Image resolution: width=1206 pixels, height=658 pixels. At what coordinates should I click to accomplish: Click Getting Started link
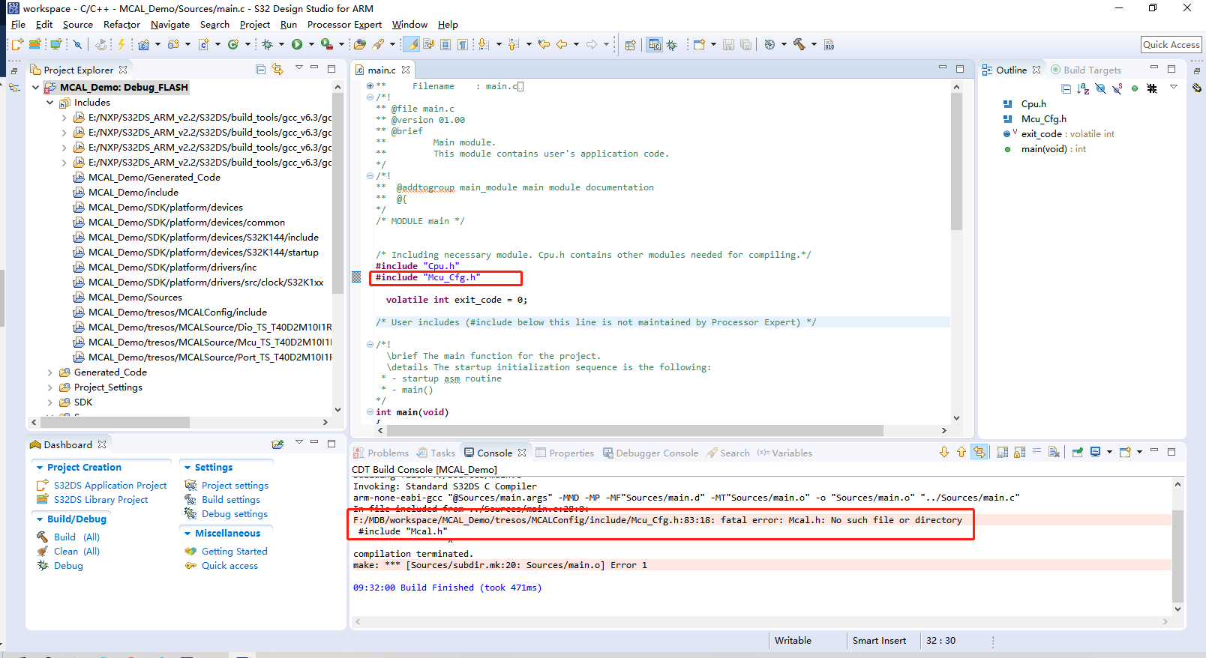coord(234,552)
